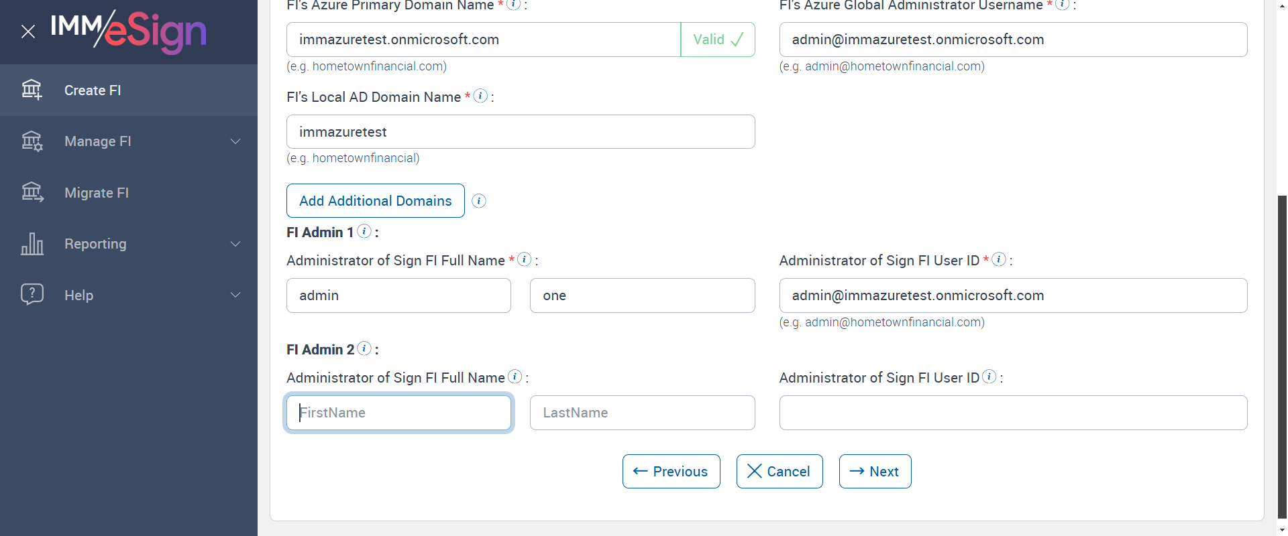Screen dimensions: 1288x536
Task: Open the Create FI menu item
Action: tap(93, 90)
